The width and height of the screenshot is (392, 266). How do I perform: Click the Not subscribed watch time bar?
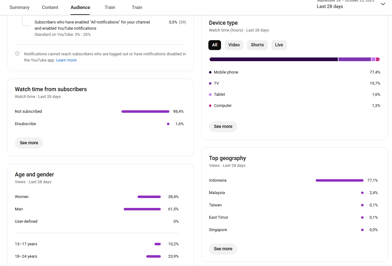click(145, 112)
